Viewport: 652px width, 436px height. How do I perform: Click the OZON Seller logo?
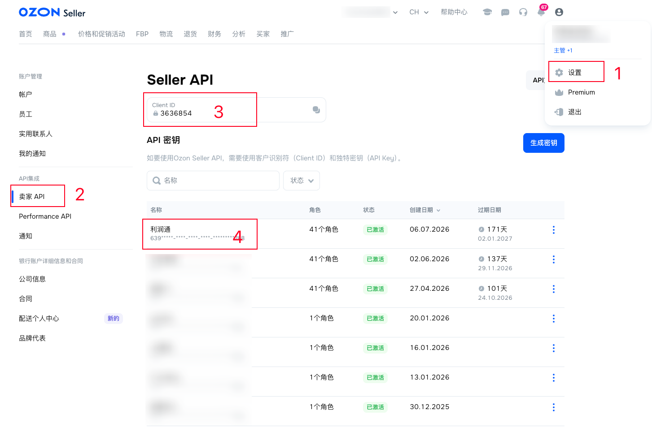[52, 13]
